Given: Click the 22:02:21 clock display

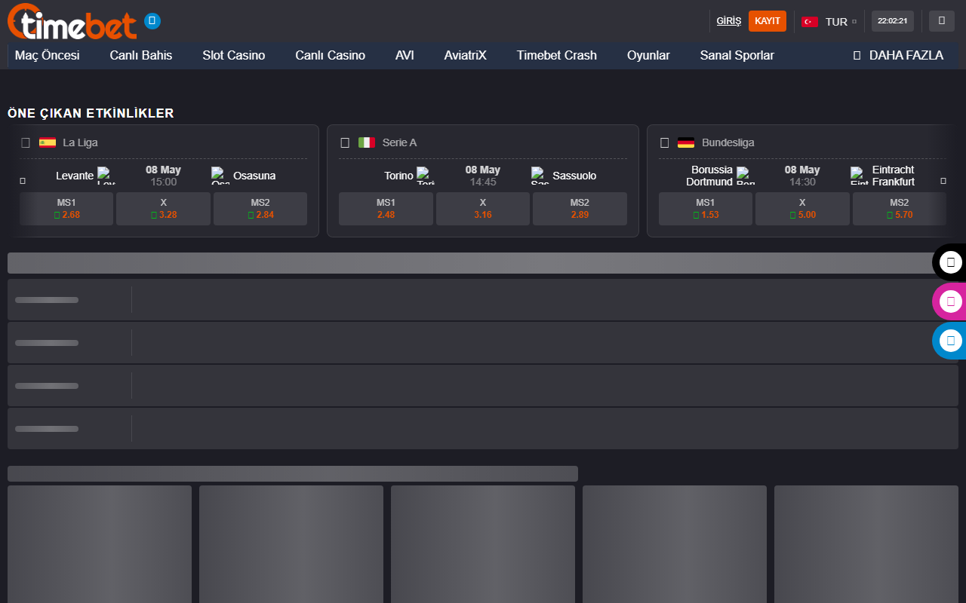Looking at the screenshot, I should point(893,21).
